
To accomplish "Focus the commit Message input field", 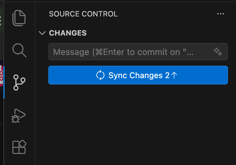I will pyautogui.click(x=138, y=52).
